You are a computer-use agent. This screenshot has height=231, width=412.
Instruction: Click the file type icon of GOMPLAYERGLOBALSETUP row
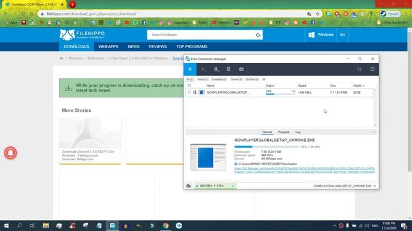(201, 92)
